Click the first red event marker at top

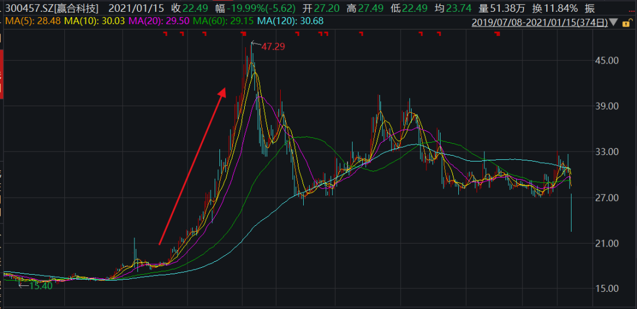coord(166,34)
